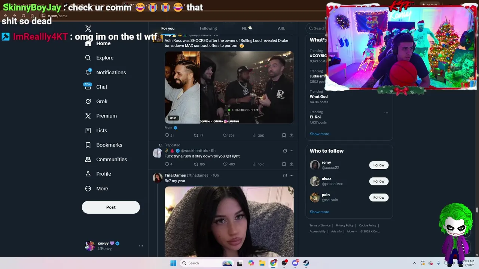Show more Who to follow suggestions
Screen dimensions: 479x269
319,212
